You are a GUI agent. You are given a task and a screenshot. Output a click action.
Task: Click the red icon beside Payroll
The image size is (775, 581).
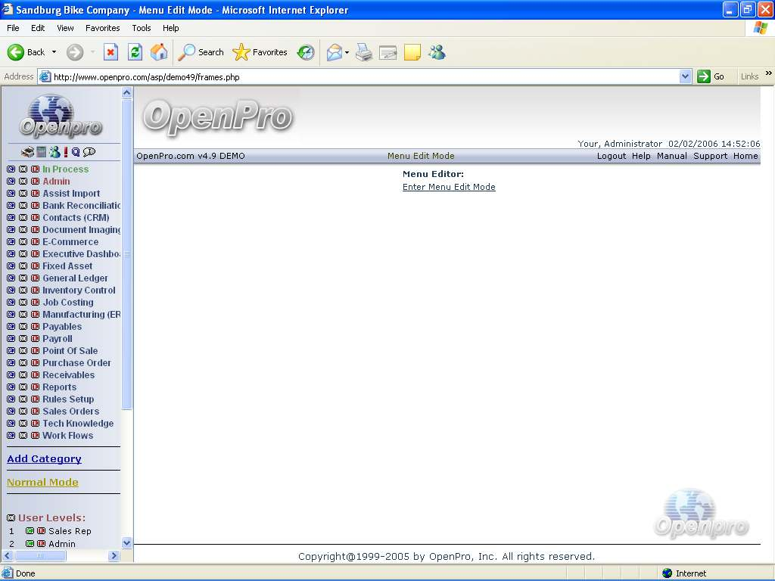(x=35, y=339)
